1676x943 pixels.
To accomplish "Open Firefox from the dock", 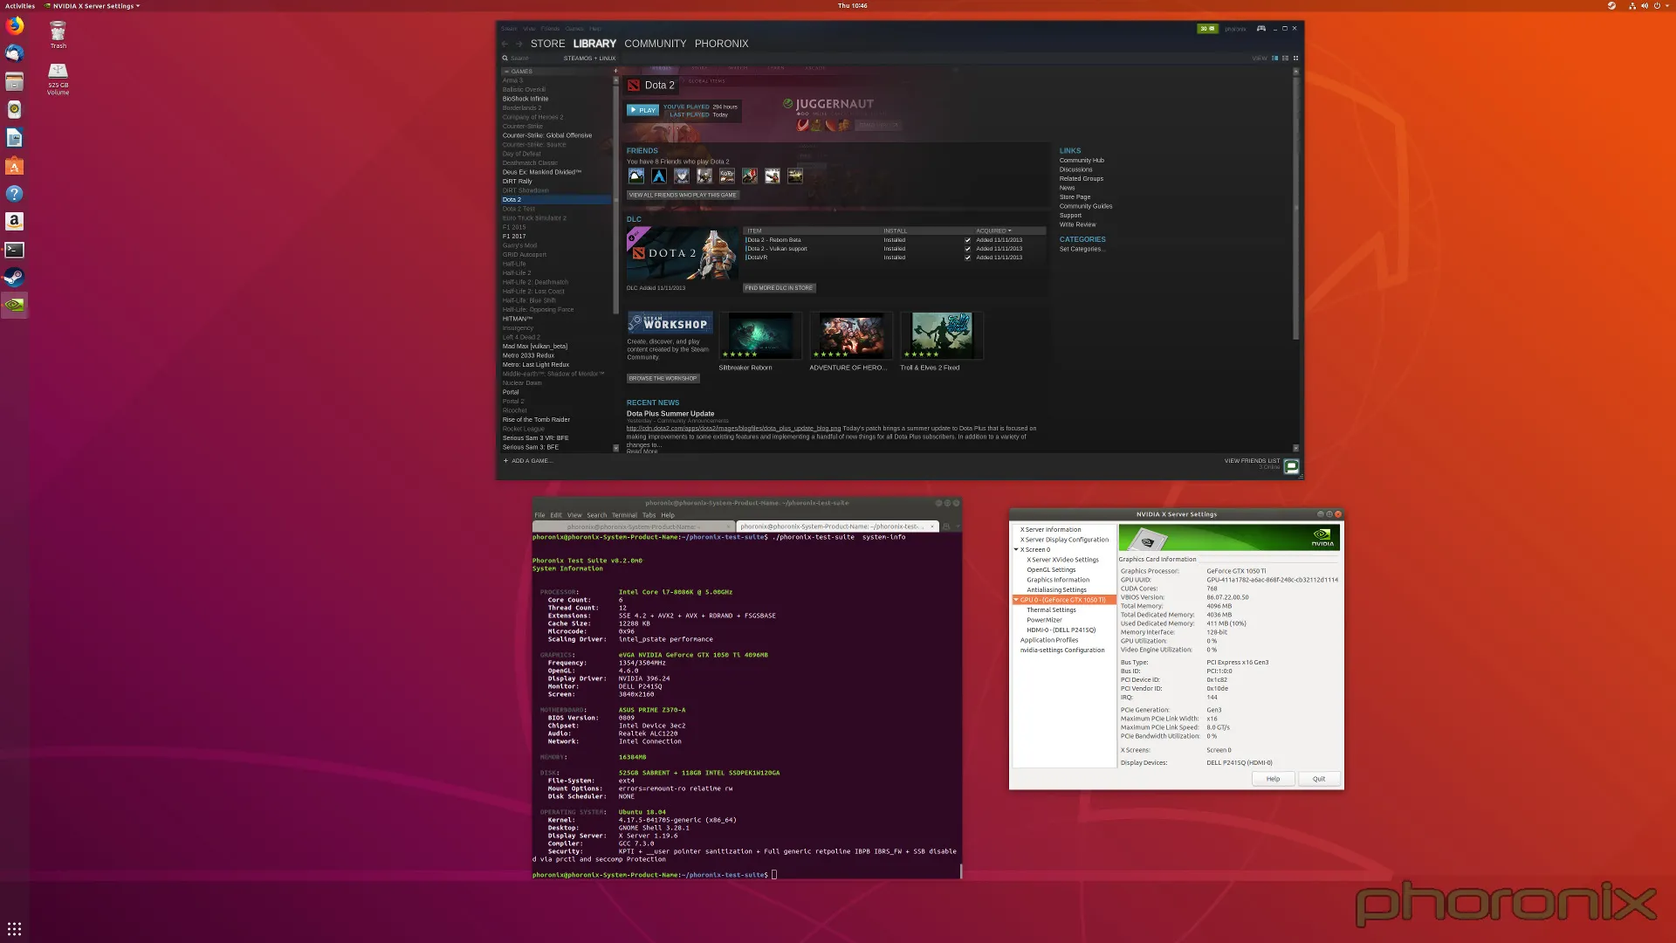I will pos(14,25).
